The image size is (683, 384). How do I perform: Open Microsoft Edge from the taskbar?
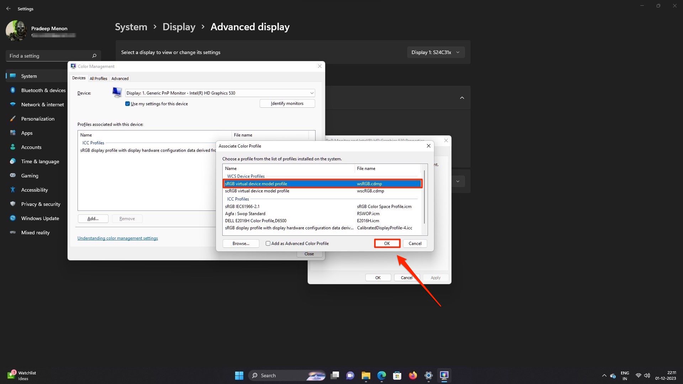[381, 375]
